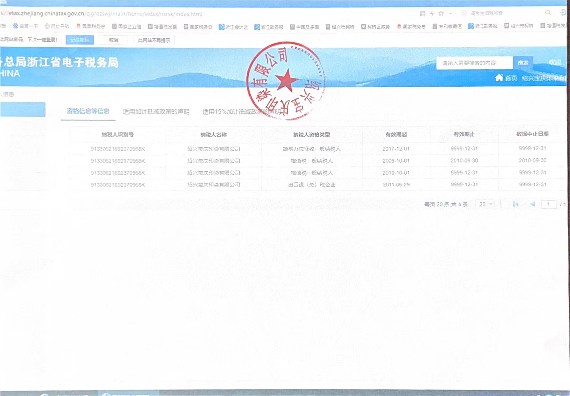Click 取消 in password prompt

coord(114,40)
